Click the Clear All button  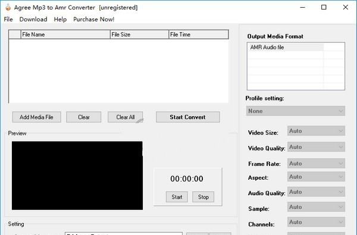point(125,117)
